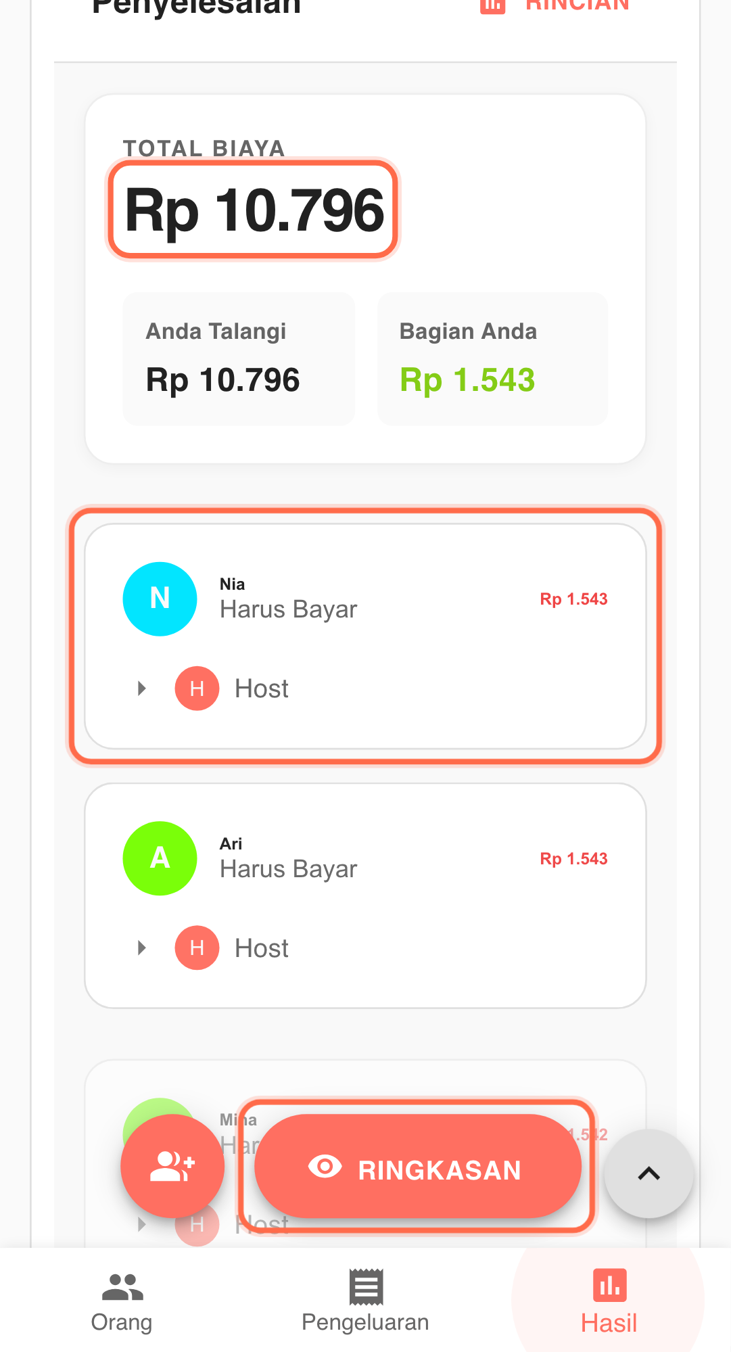Click the Orang people icon

(122, 1287)
